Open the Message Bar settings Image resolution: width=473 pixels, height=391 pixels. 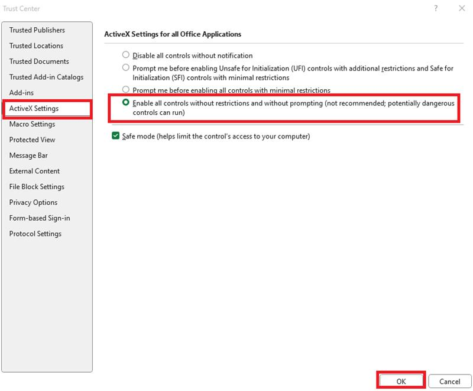(28, 155)
